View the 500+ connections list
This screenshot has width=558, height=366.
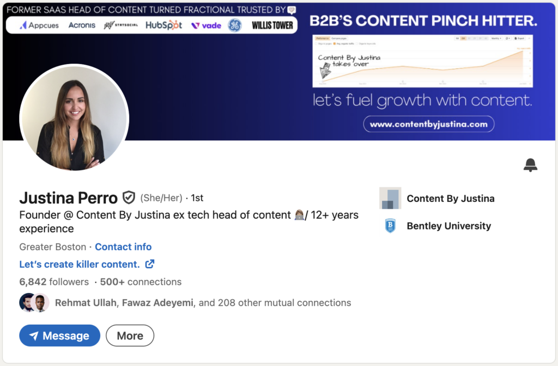point(141,282)
